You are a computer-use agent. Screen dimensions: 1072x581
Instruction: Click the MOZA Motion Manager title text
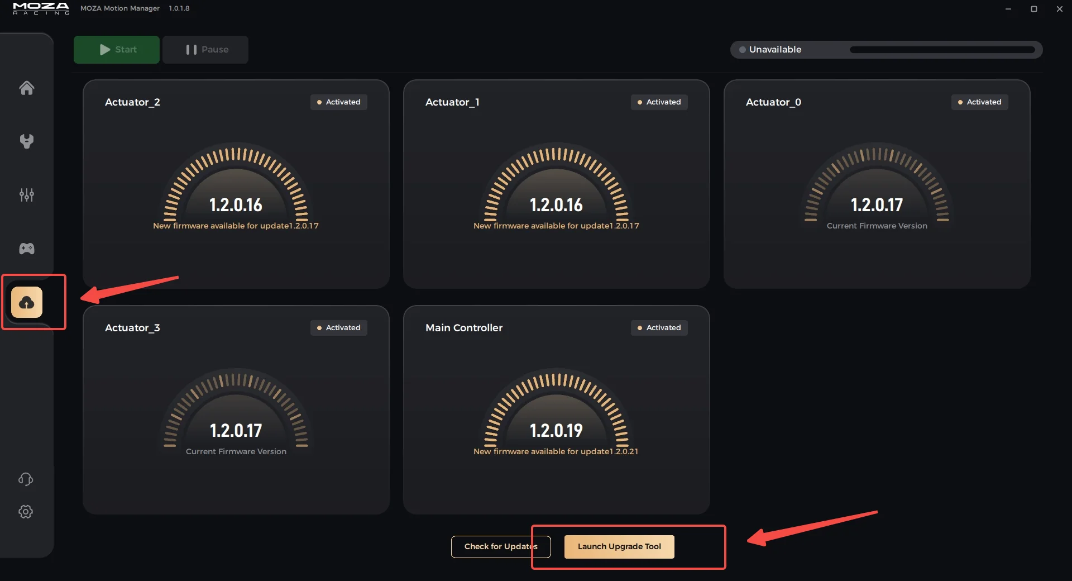pos(119,8)
